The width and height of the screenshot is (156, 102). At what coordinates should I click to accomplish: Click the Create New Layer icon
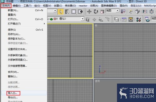click(x=88, y=19)
